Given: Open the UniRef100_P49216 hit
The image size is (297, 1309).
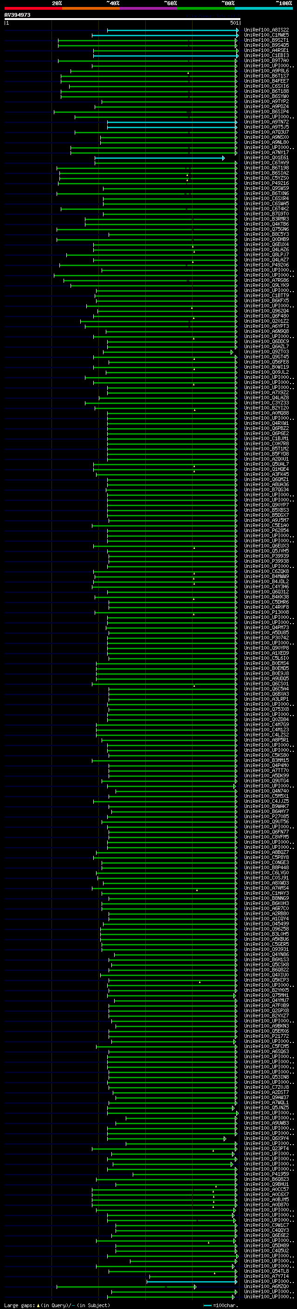Looking at the screenshot, I should coord(266,183).
